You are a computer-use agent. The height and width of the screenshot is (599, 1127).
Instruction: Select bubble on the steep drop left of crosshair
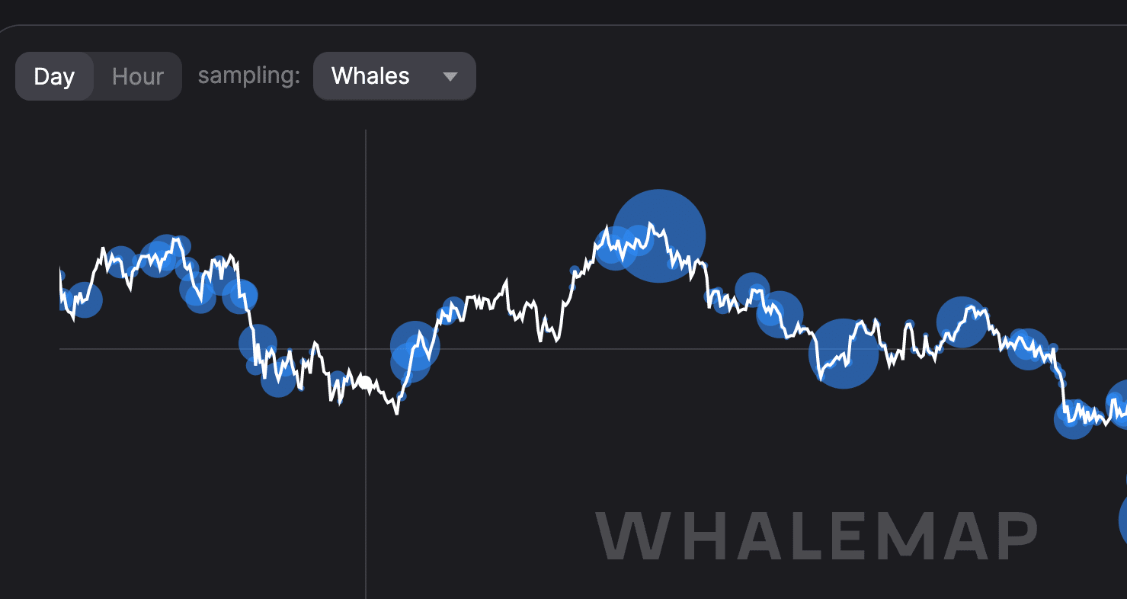[258, 342]
